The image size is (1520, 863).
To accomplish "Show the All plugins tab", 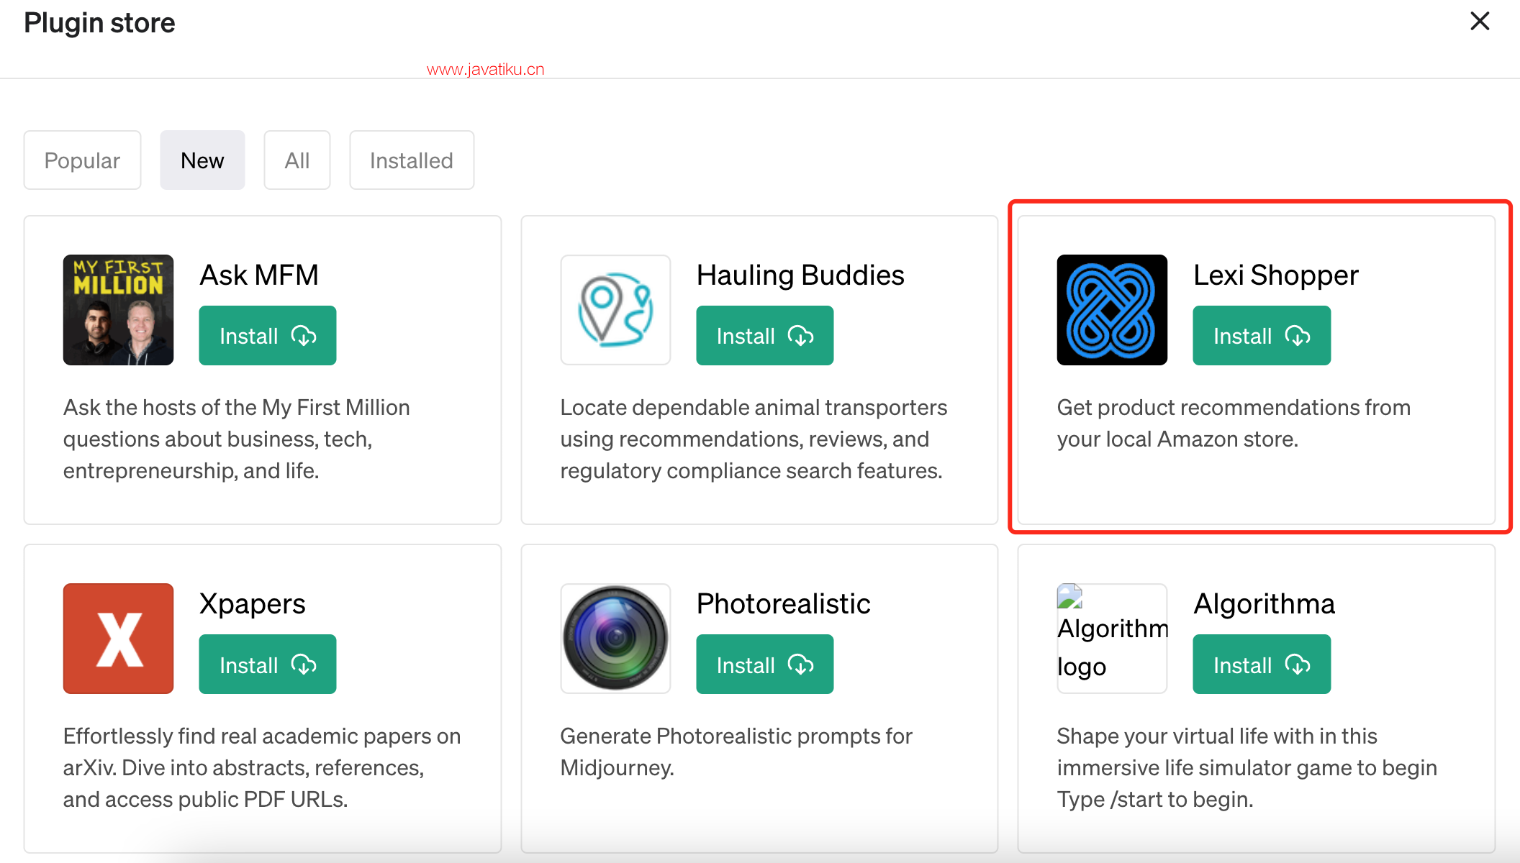I will click(297, 160).
